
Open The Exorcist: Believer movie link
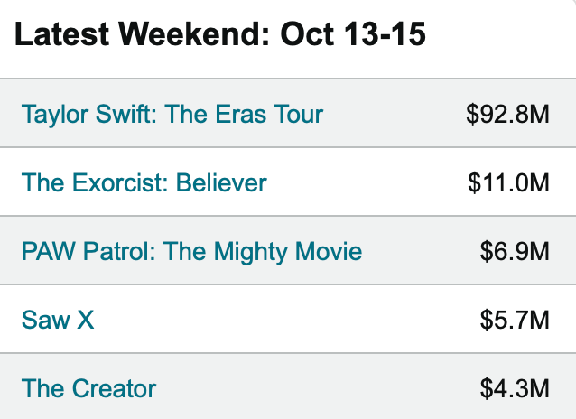tap(144, 182)
